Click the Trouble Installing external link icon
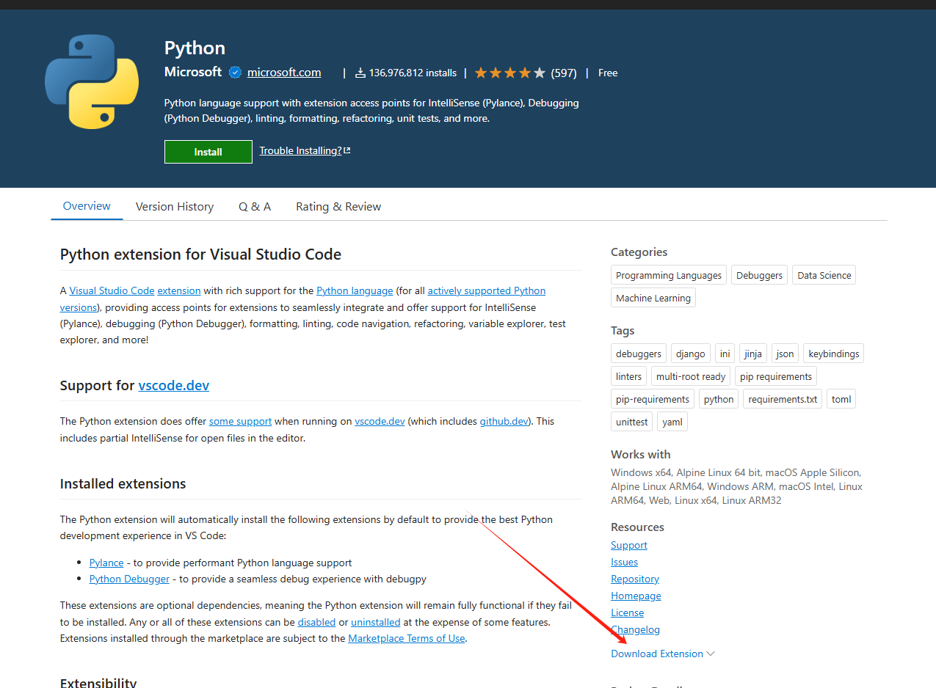 pyautogui.click(x=347, y=151)
